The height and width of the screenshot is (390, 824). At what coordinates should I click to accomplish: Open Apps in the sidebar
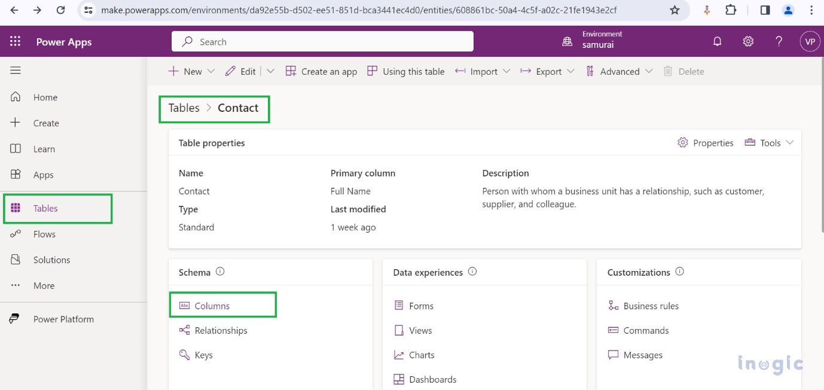point(44,175)
